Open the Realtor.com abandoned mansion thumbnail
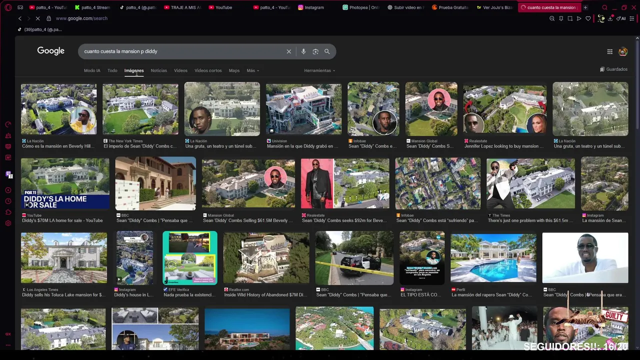 (x=266, y=258)
